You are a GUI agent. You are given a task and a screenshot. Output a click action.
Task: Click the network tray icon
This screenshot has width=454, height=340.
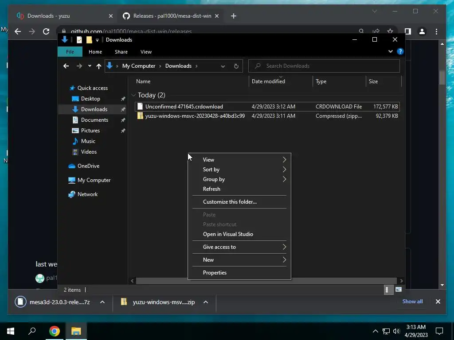pos(386,331)
